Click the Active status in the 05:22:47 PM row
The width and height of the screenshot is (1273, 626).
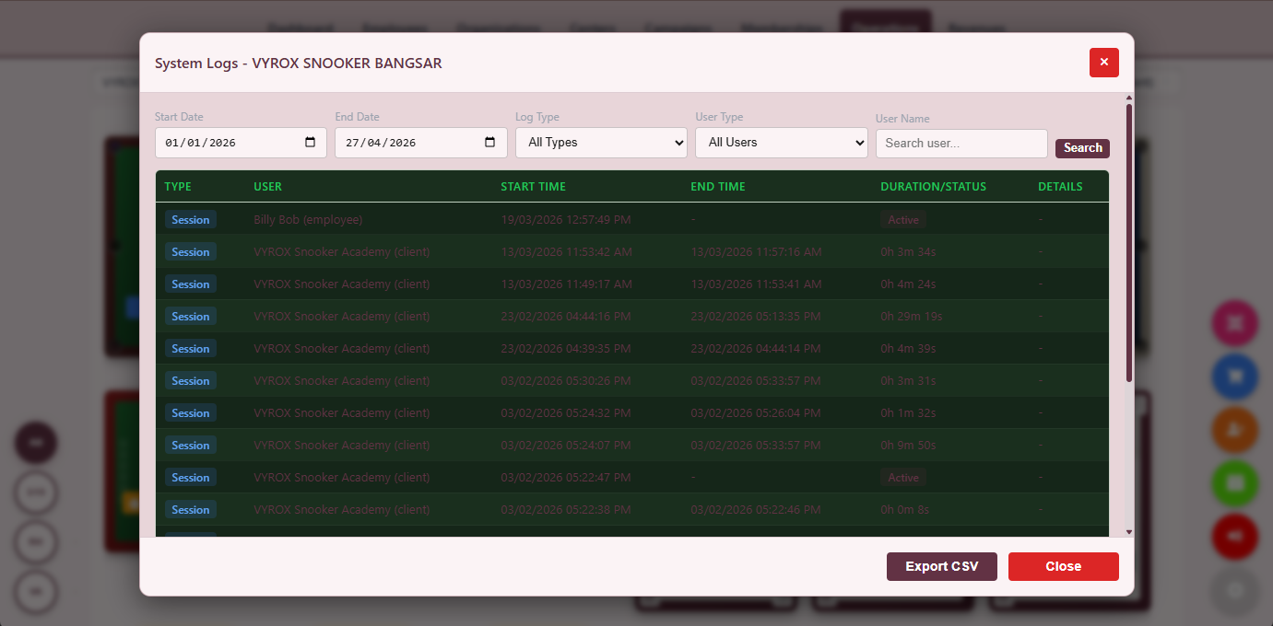click(x=903, y=478)
